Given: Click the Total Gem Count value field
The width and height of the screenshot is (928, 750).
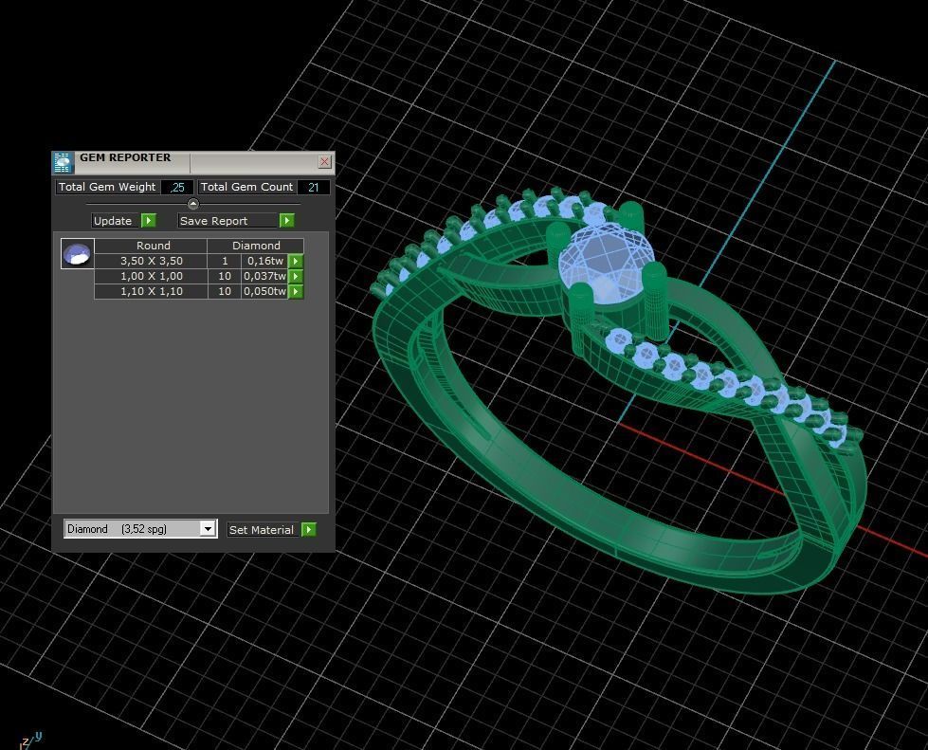Looking at the screenshot, I should pos(313,187).
